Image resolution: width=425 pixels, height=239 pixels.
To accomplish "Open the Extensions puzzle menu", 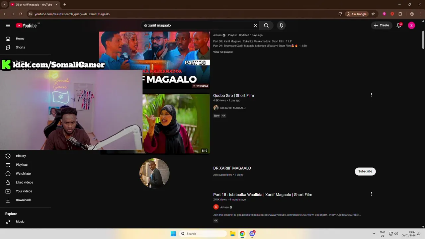I will tap(400, 14).
